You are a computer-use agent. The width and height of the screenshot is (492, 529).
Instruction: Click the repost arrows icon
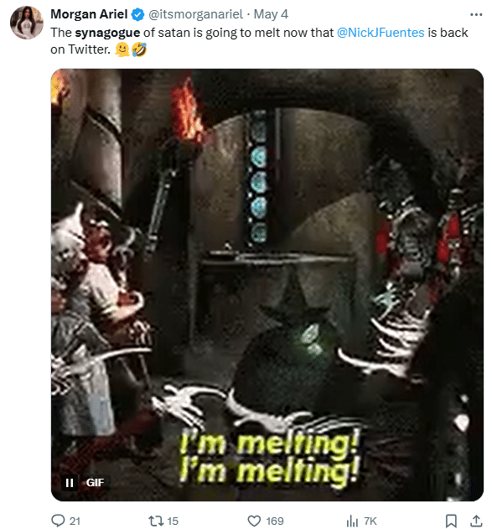tap(155, 521)
